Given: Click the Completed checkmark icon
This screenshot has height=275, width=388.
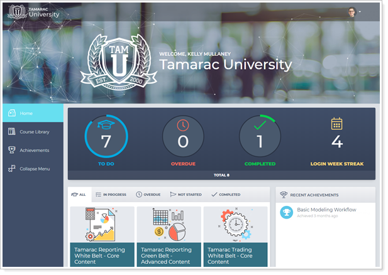Looking at the screenshot, I should coord(260,124).
